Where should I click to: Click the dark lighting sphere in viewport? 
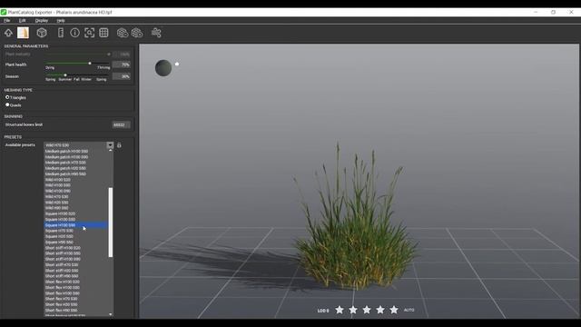pos(163,68)
